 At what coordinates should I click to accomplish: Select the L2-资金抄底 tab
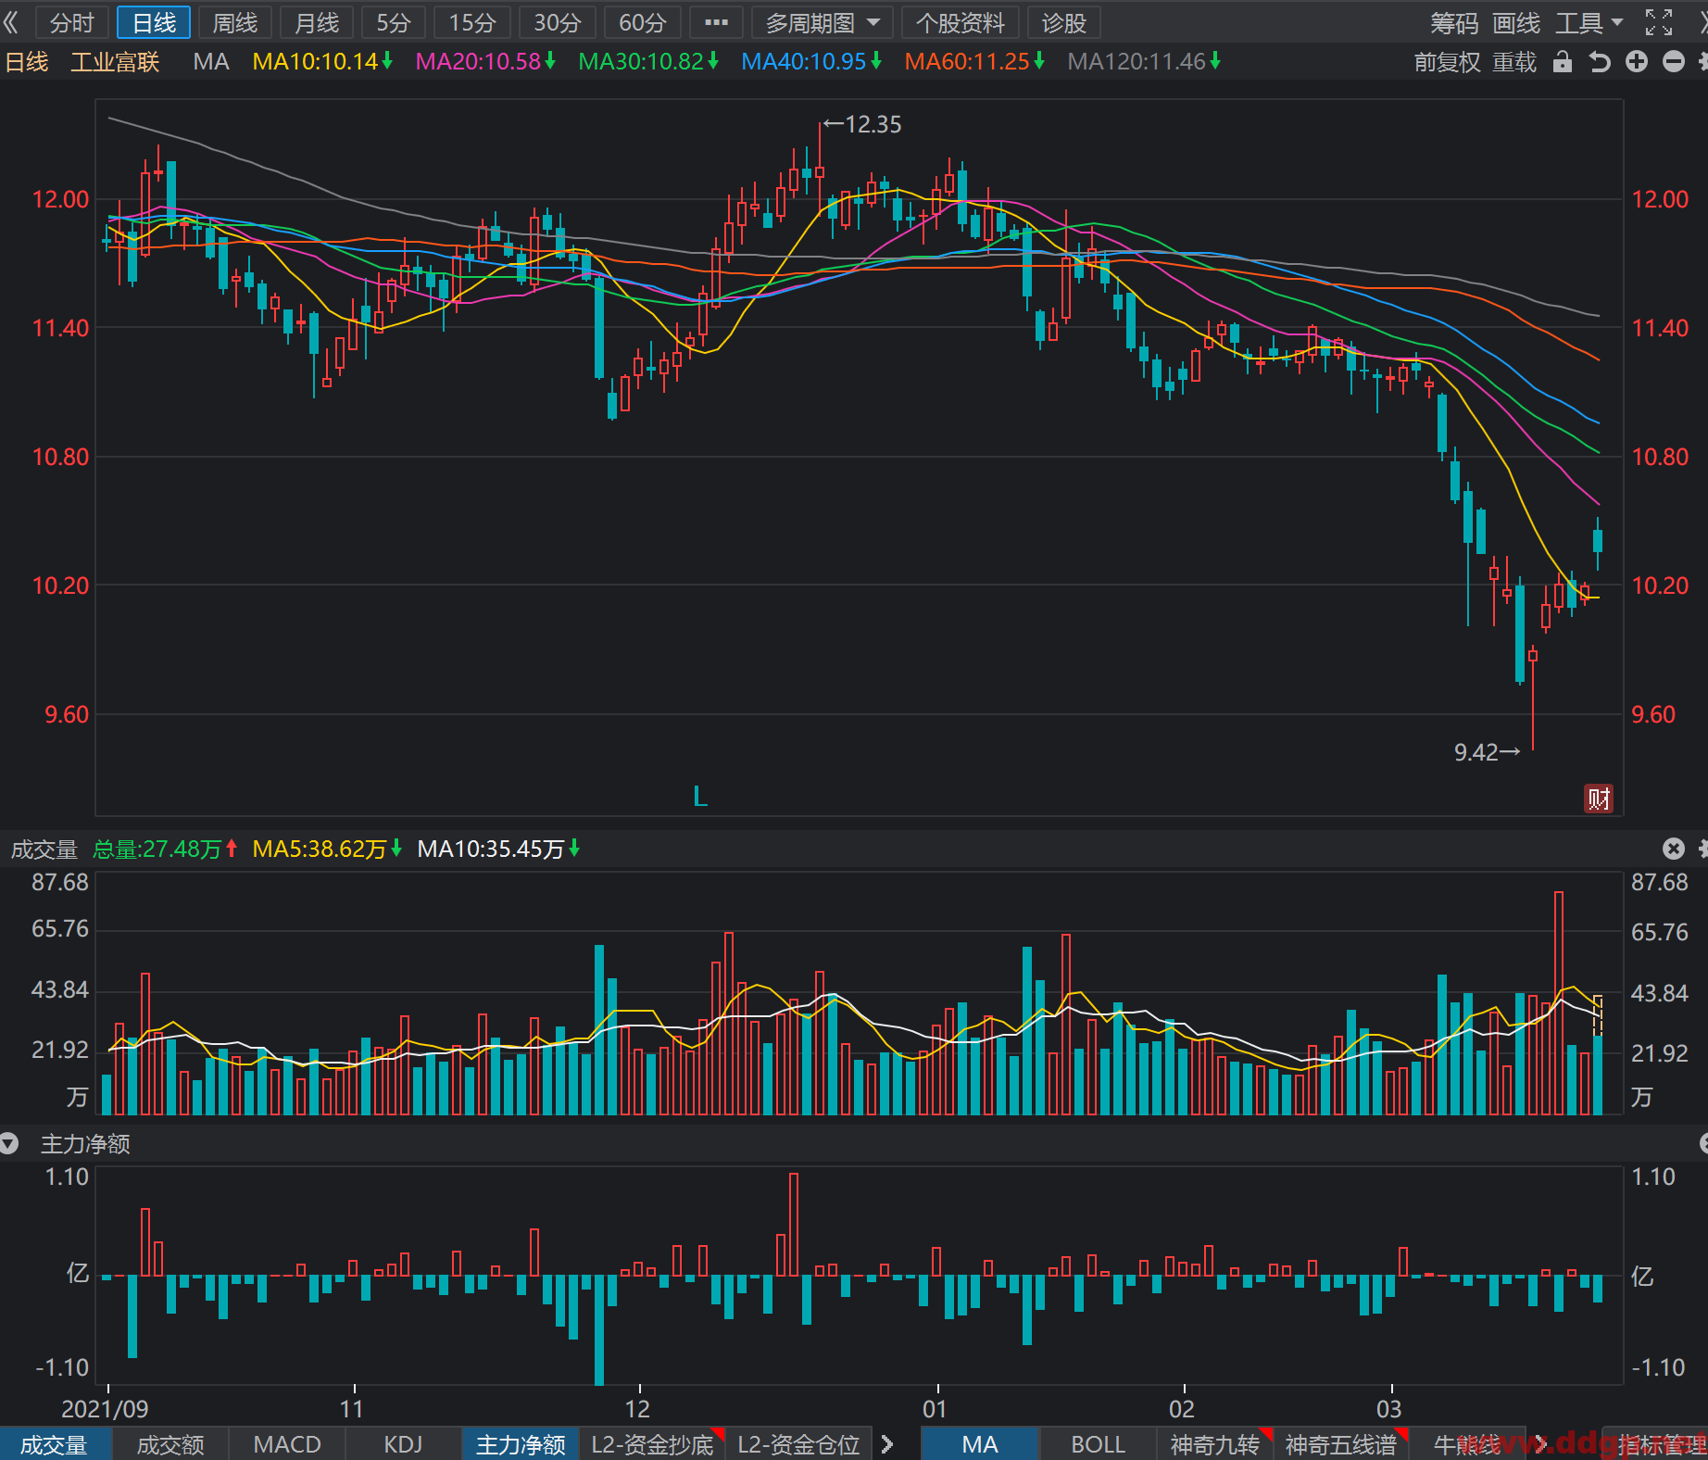(x=652, y=1444)
